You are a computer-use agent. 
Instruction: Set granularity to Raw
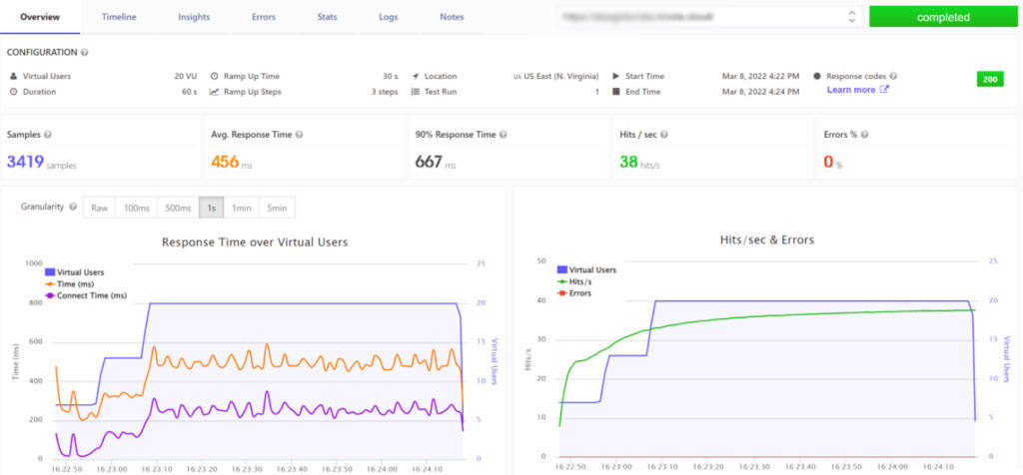coord(99,208)
